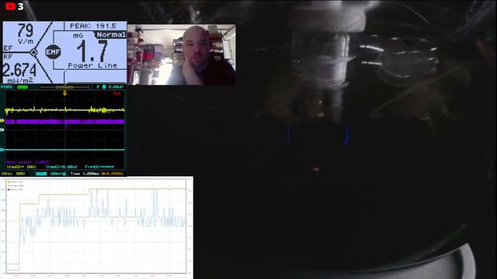Click the '2.674' RF reading
The image size is (497, 279).
[19, 71]
